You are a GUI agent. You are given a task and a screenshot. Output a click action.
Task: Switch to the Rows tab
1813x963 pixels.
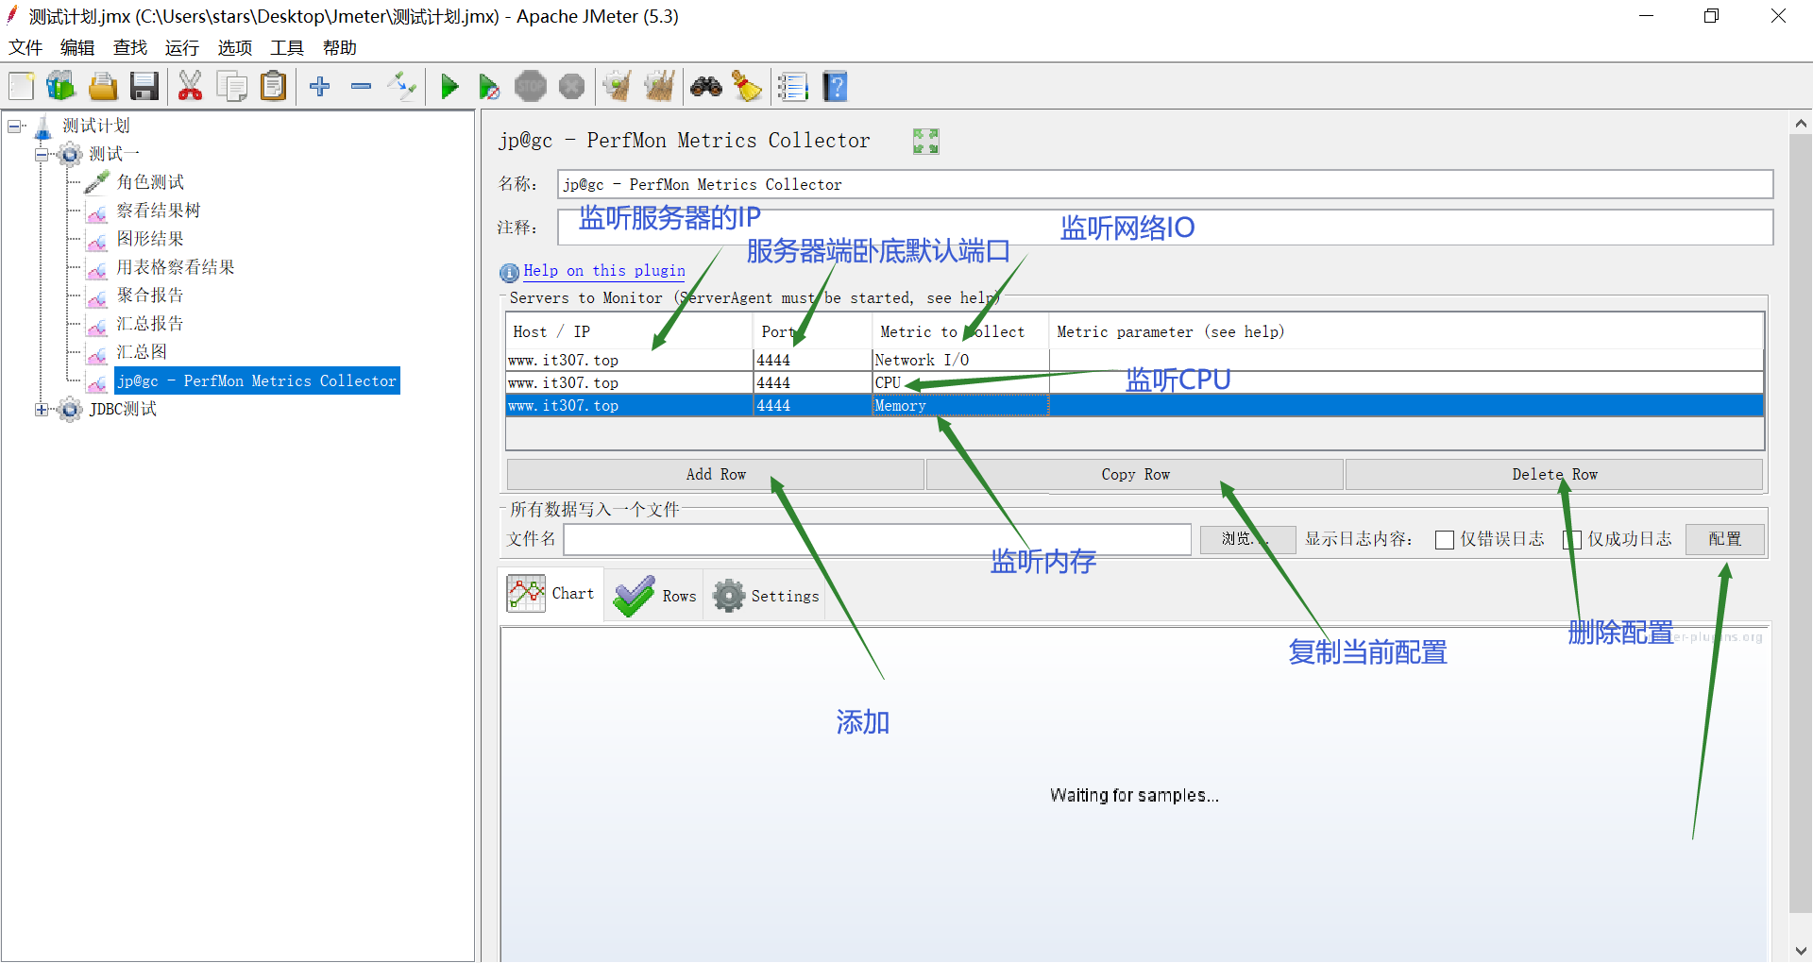pos(653,594)
